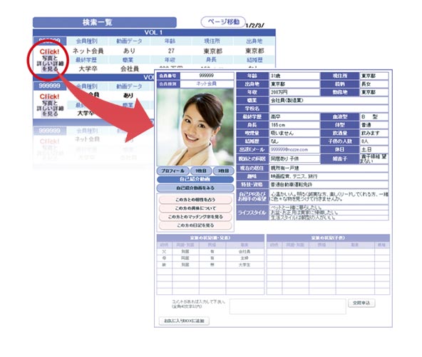Select ネット会員 in VOL 1 search result

tap(88, 51)
